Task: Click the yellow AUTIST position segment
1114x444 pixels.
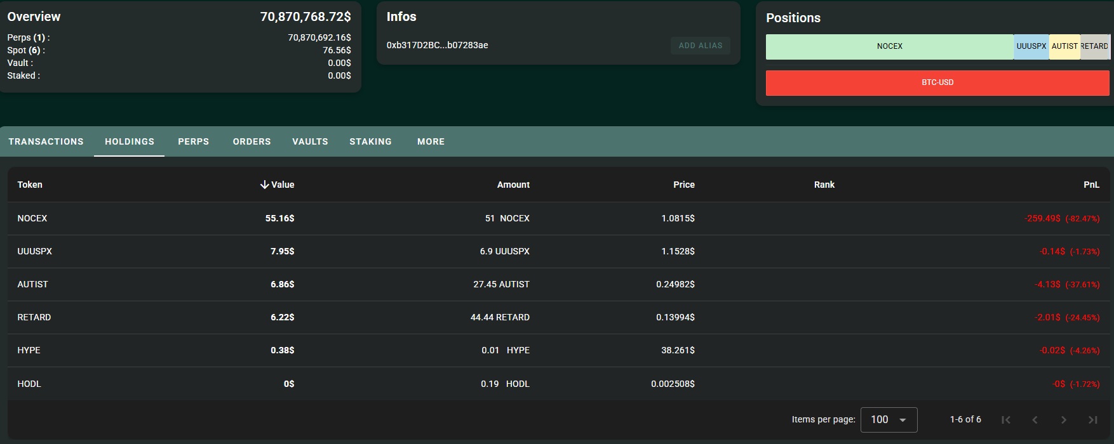Action: (1064, 46)
